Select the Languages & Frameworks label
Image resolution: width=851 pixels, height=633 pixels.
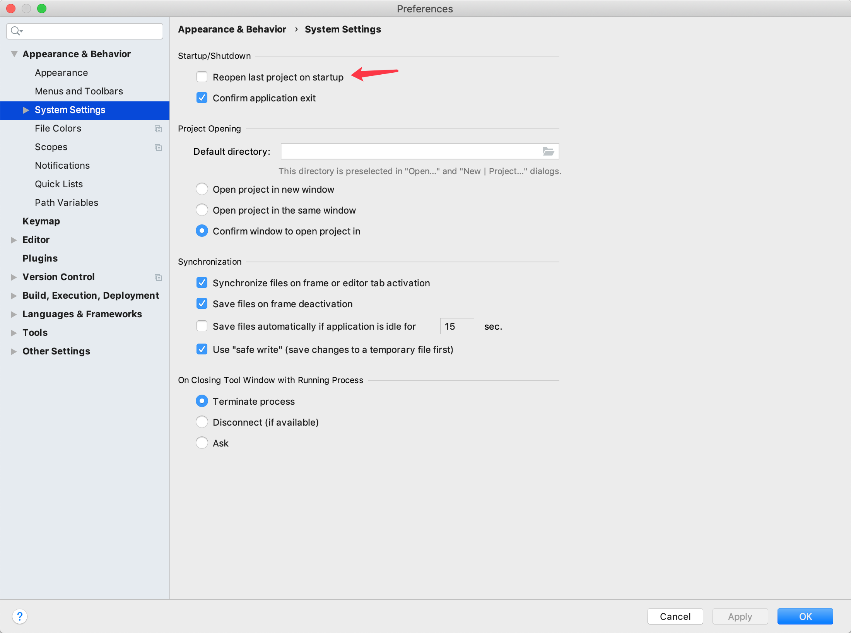pyautogui.click(x=82, y=314)
